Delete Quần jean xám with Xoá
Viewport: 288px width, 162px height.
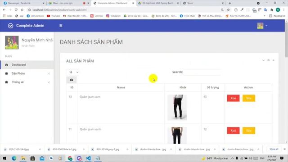click(233, 98)
